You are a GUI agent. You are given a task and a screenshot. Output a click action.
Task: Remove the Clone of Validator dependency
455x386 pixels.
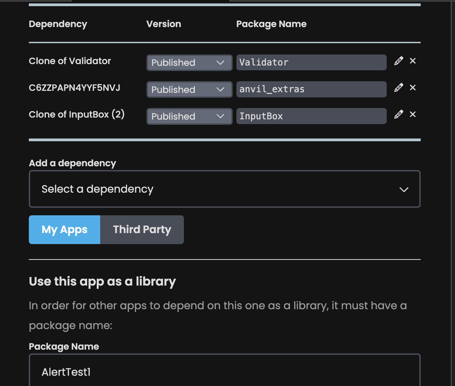pos(413,61)
